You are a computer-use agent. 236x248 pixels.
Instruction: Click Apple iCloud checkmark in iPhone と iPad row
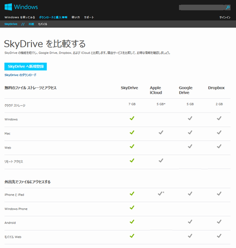pos(160,194)
